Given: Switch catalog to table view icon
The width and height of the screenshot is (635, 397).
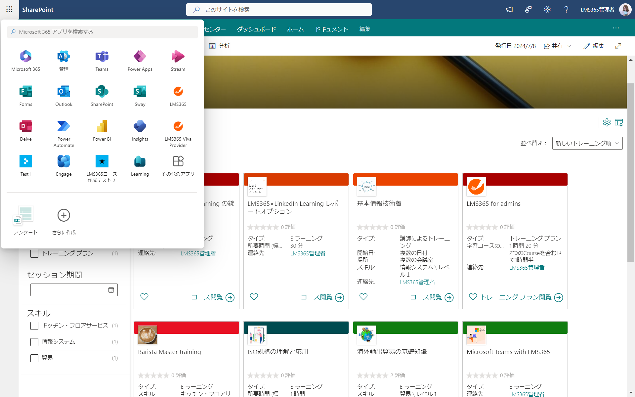Looking at the screenshot, I should coord(618,122).
